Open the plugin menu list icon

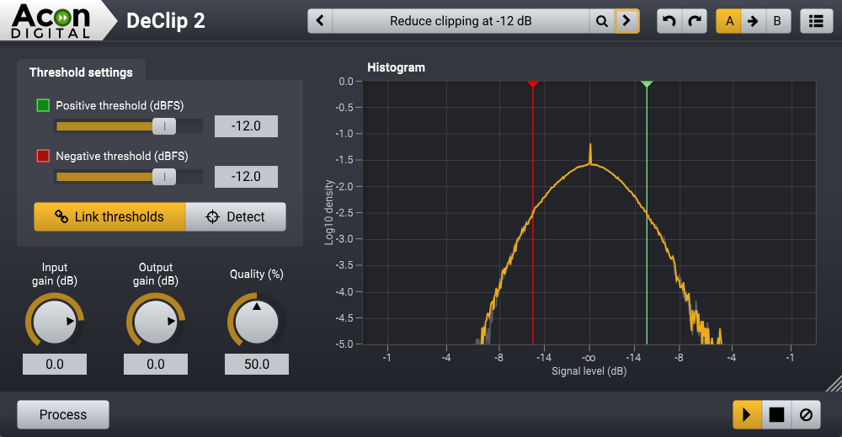pyautogui.click(x=816, y=21)
